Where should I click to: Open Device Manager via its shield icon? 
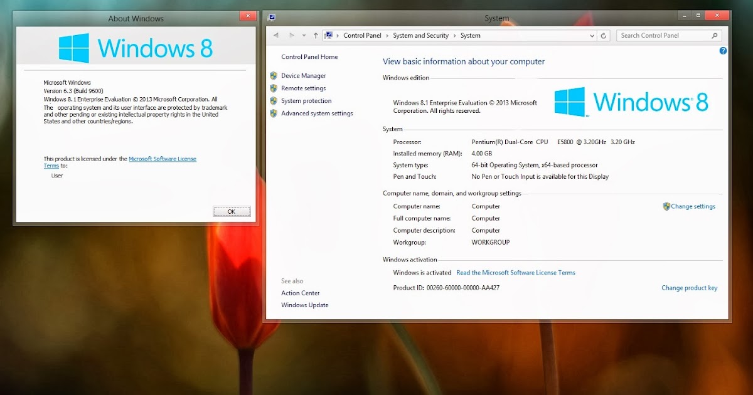point(274,75)
